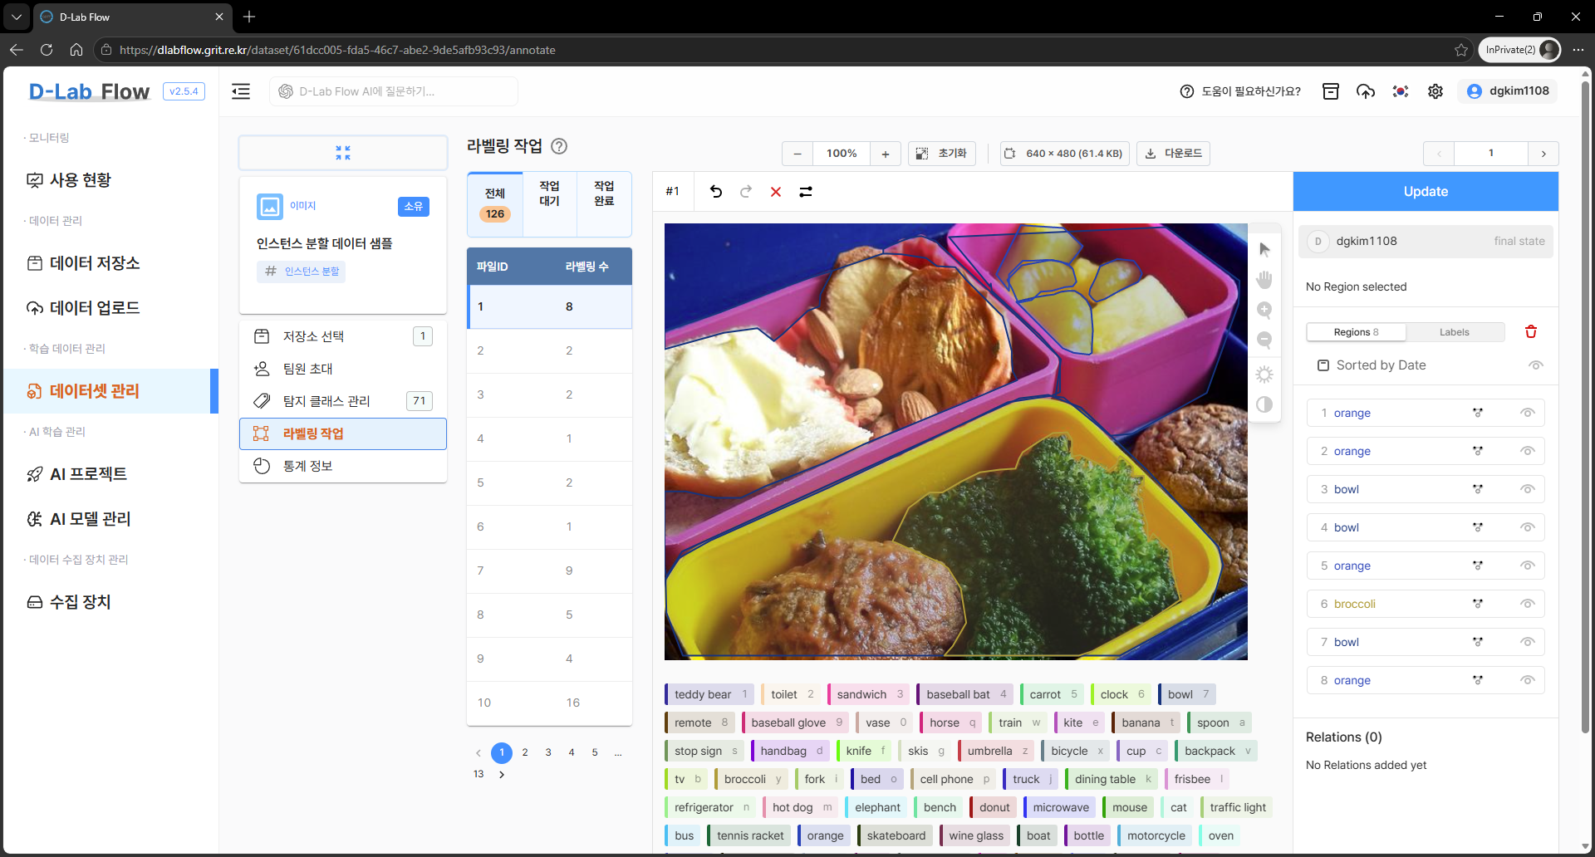Image resolution: width=1595 pixels, height=857 pixels.
Task: Click the relation icon for region 3 bowl
Action: [x=1478, y=489]
